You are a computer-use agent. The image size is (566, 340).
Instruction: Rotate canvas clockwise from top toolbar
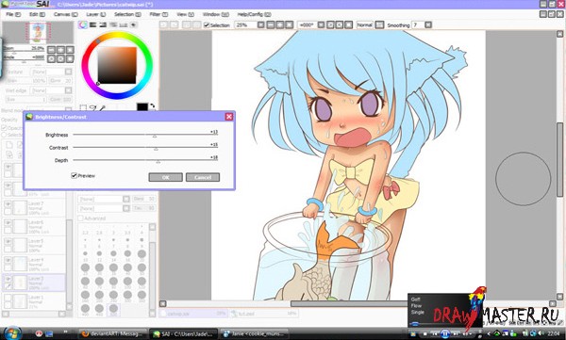340,24
